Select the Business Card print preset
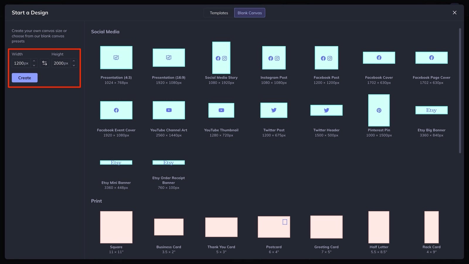Viewport: 469px width, 264px height. (x=169, y=227)
